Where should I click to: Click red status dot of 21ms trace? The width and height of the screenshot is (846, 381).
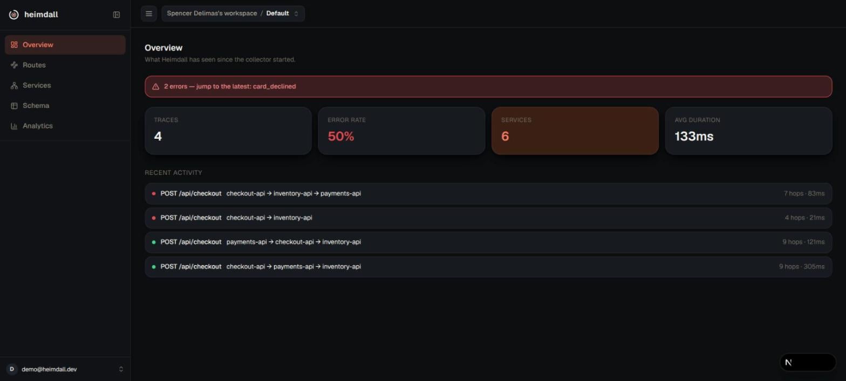154,218
